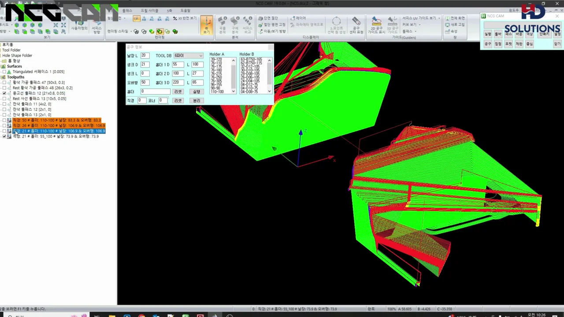This screenshot has width=564, height=317.
Task: Expand the 렌더링 스타일 dropdown arrow
Action: tap(132, 32)
